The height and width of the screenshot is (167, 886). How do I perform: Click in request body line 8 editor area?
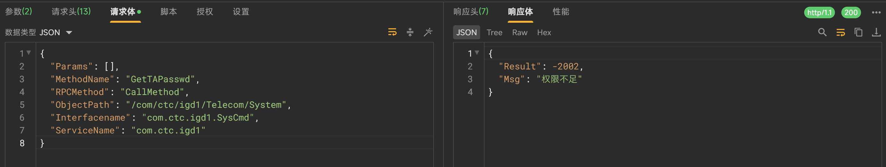pos(235,143)
